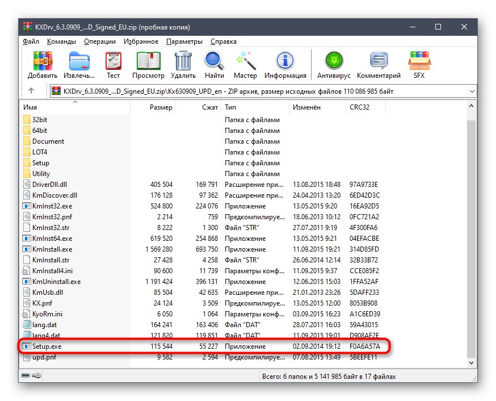Select the KmUsb.dll file name

pyautogui.click(x=48, y=292)
